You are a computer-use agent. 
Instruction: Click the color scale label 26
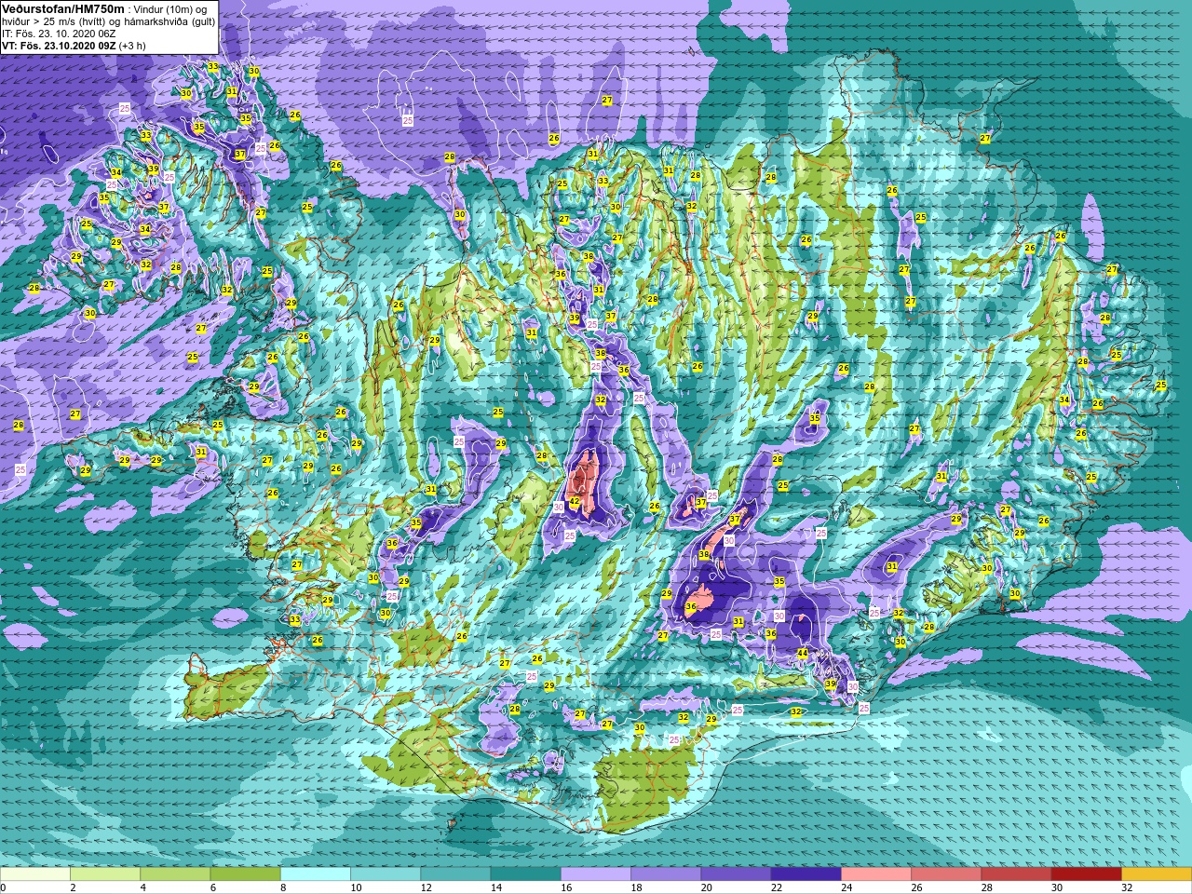[x=916, y=887]
